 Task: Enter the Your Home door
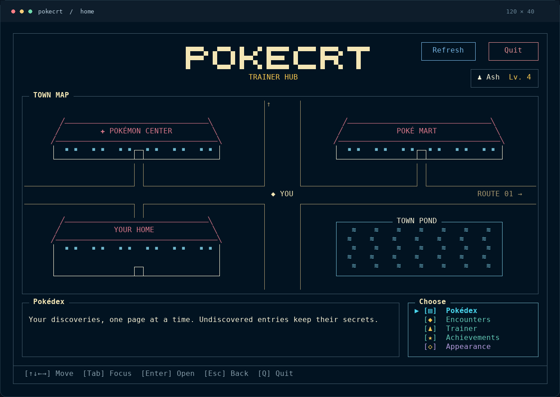point(139,271)
